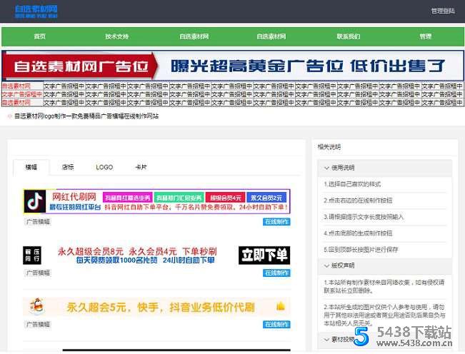Viewport: 465px width, 354px height.
Task: Click the 自选素材网 site logo in header
Action: (36, 11)
